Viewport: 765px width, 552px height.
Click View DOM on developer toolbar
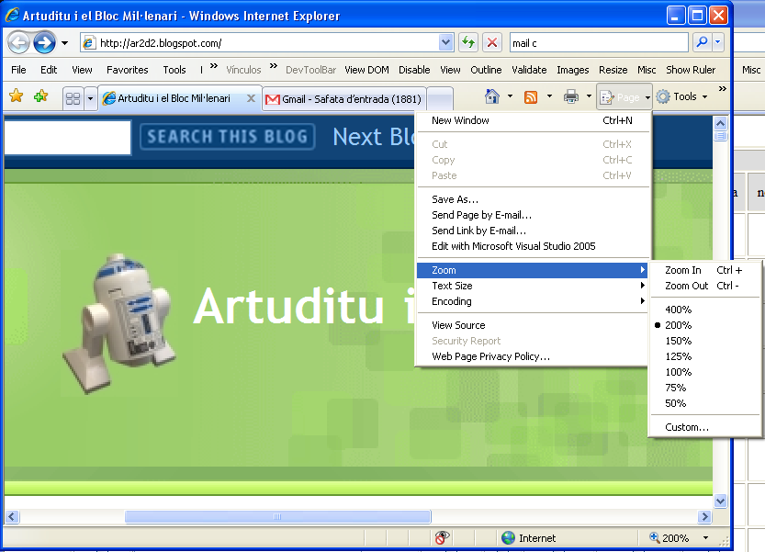pyautogui.click(x=367, y=70)
